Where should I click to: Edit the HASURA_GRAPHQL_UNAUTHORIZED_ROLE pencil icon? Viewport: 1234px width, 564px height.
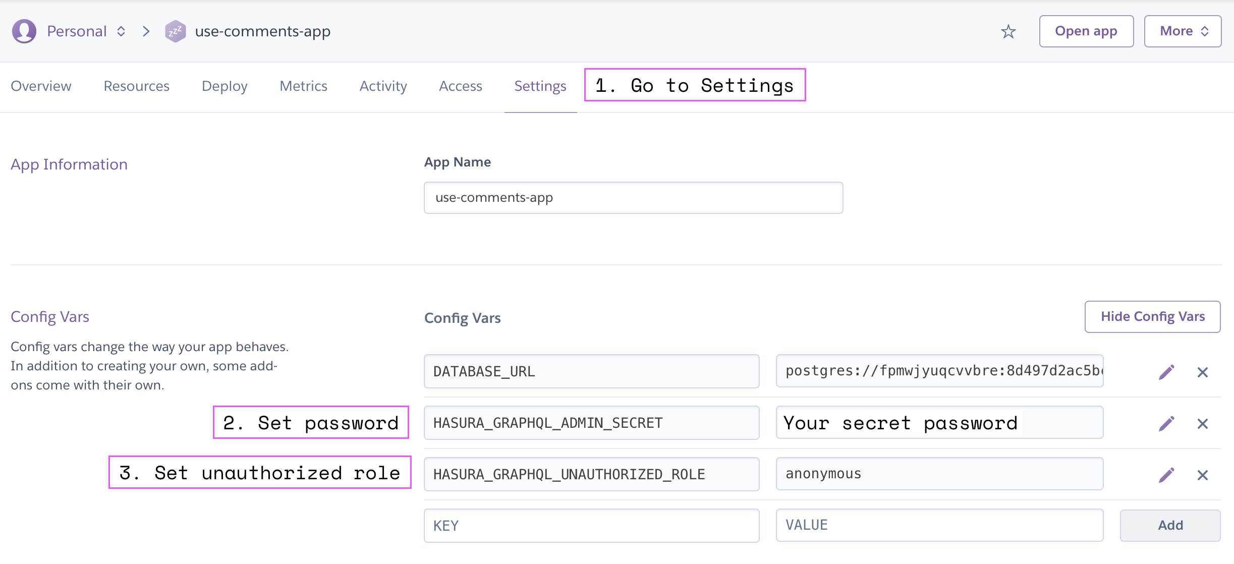tap(1166, 475)
